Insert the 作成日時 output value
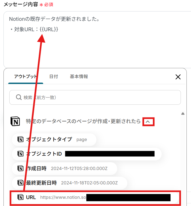The width and height of the screenshot is (191, 206). coord(64,168)
